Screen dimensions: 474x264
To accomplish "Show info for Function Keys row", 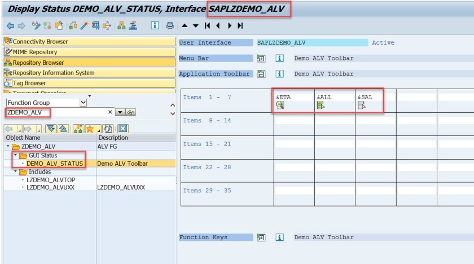I will point(280,237).
